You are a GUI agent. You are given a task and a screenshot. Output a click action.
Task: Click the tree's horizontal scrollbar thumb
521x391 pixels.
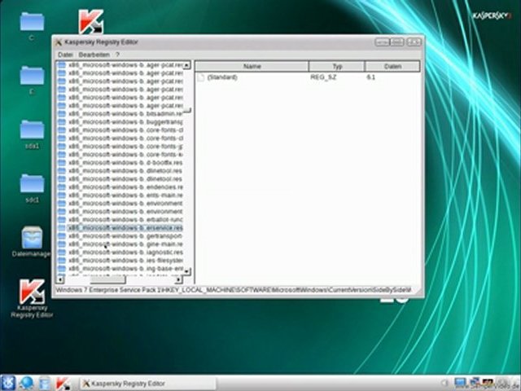[x=107, y=279]
